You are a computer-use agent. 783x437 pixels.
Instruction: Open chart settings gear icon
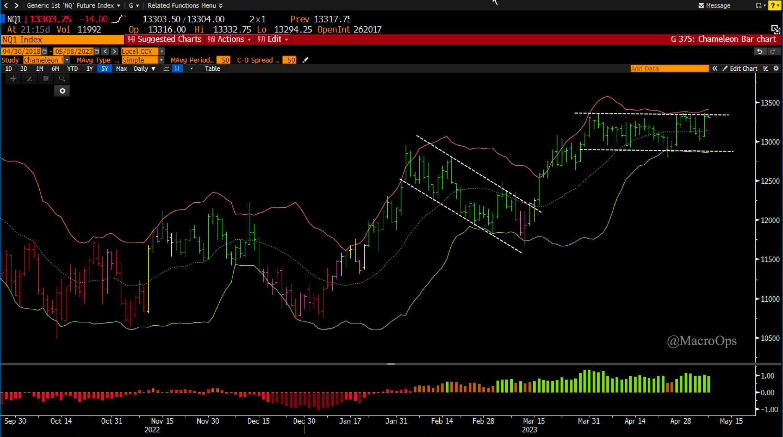point(776,68)
